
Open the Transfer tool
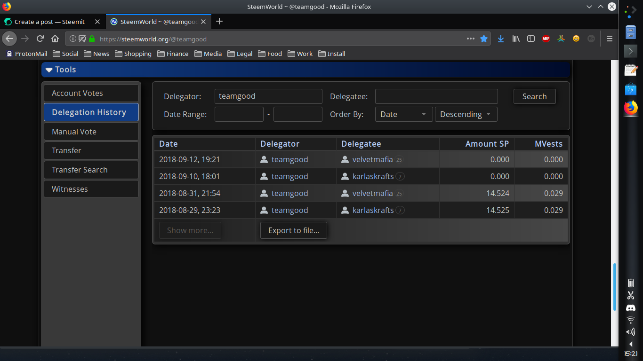(x=91, y=150)
